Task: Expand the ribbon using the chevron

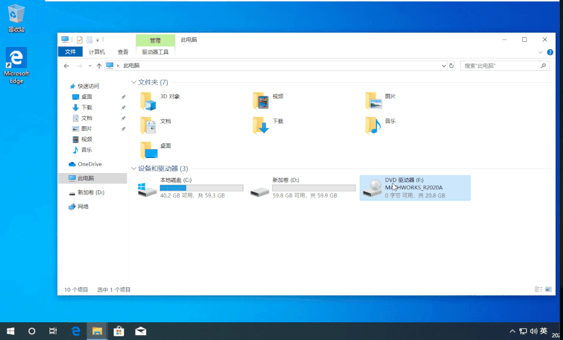Action: click(x=540, y=52)
